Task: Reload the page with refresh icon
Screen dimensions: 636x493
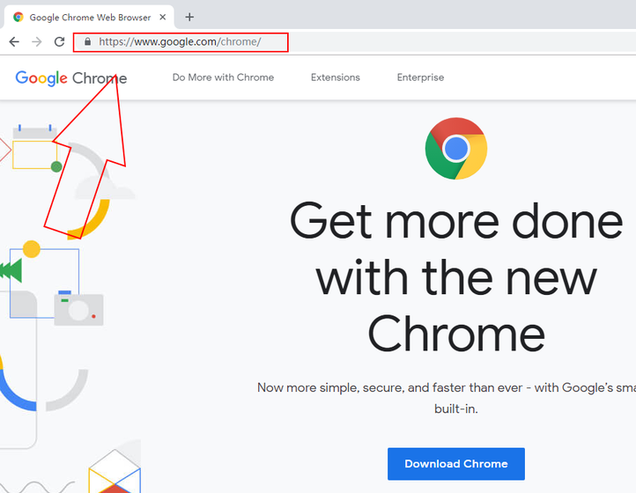Action: coord(60,41)
